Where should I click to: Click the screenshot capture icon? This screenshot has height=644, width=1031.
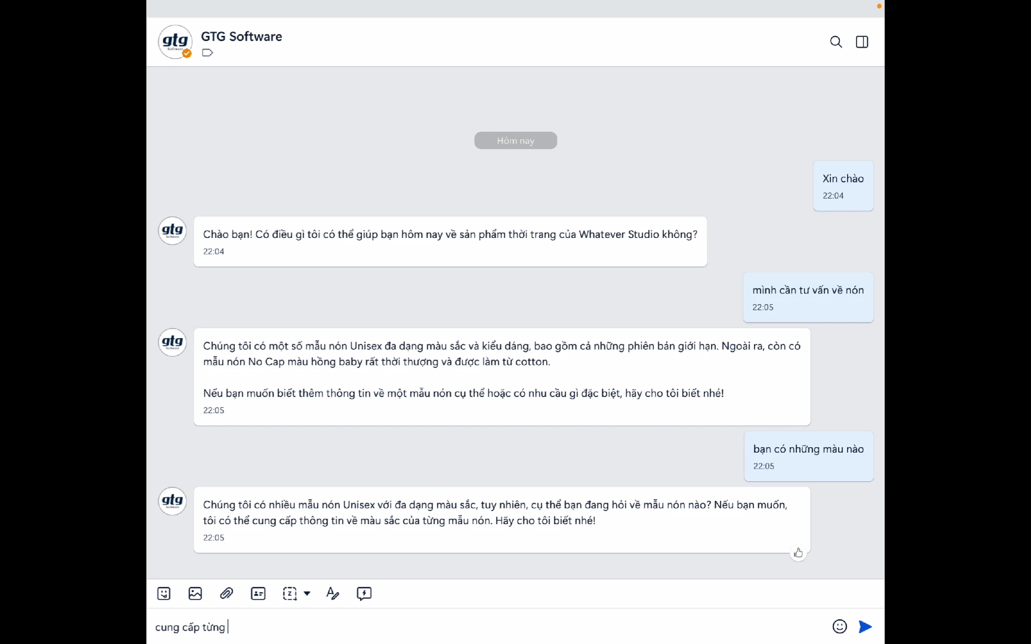tap(290, 593)
